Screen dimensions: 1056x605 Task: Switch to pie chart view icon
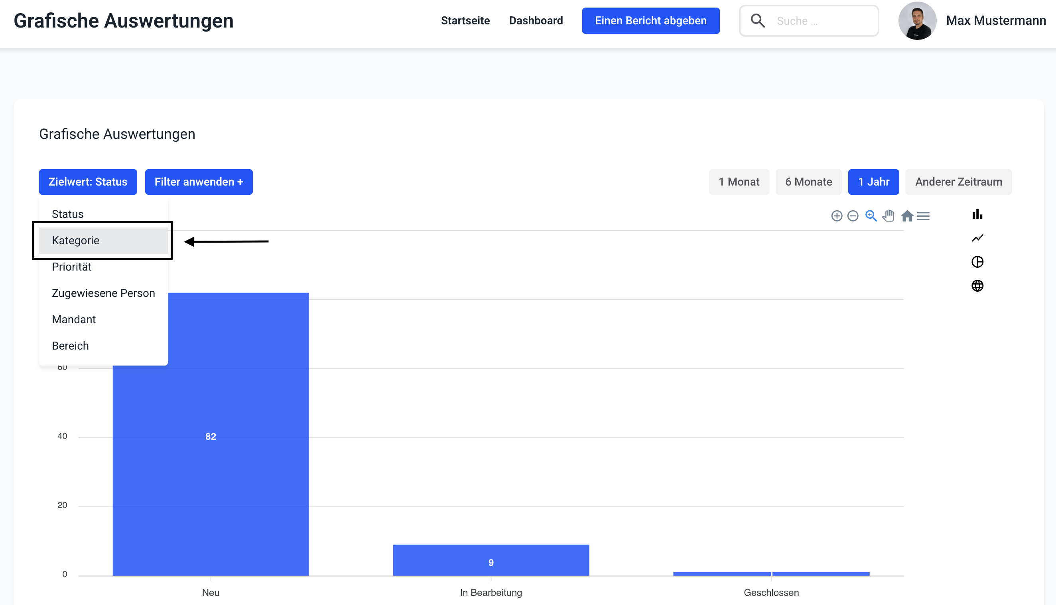coord(977,262)
